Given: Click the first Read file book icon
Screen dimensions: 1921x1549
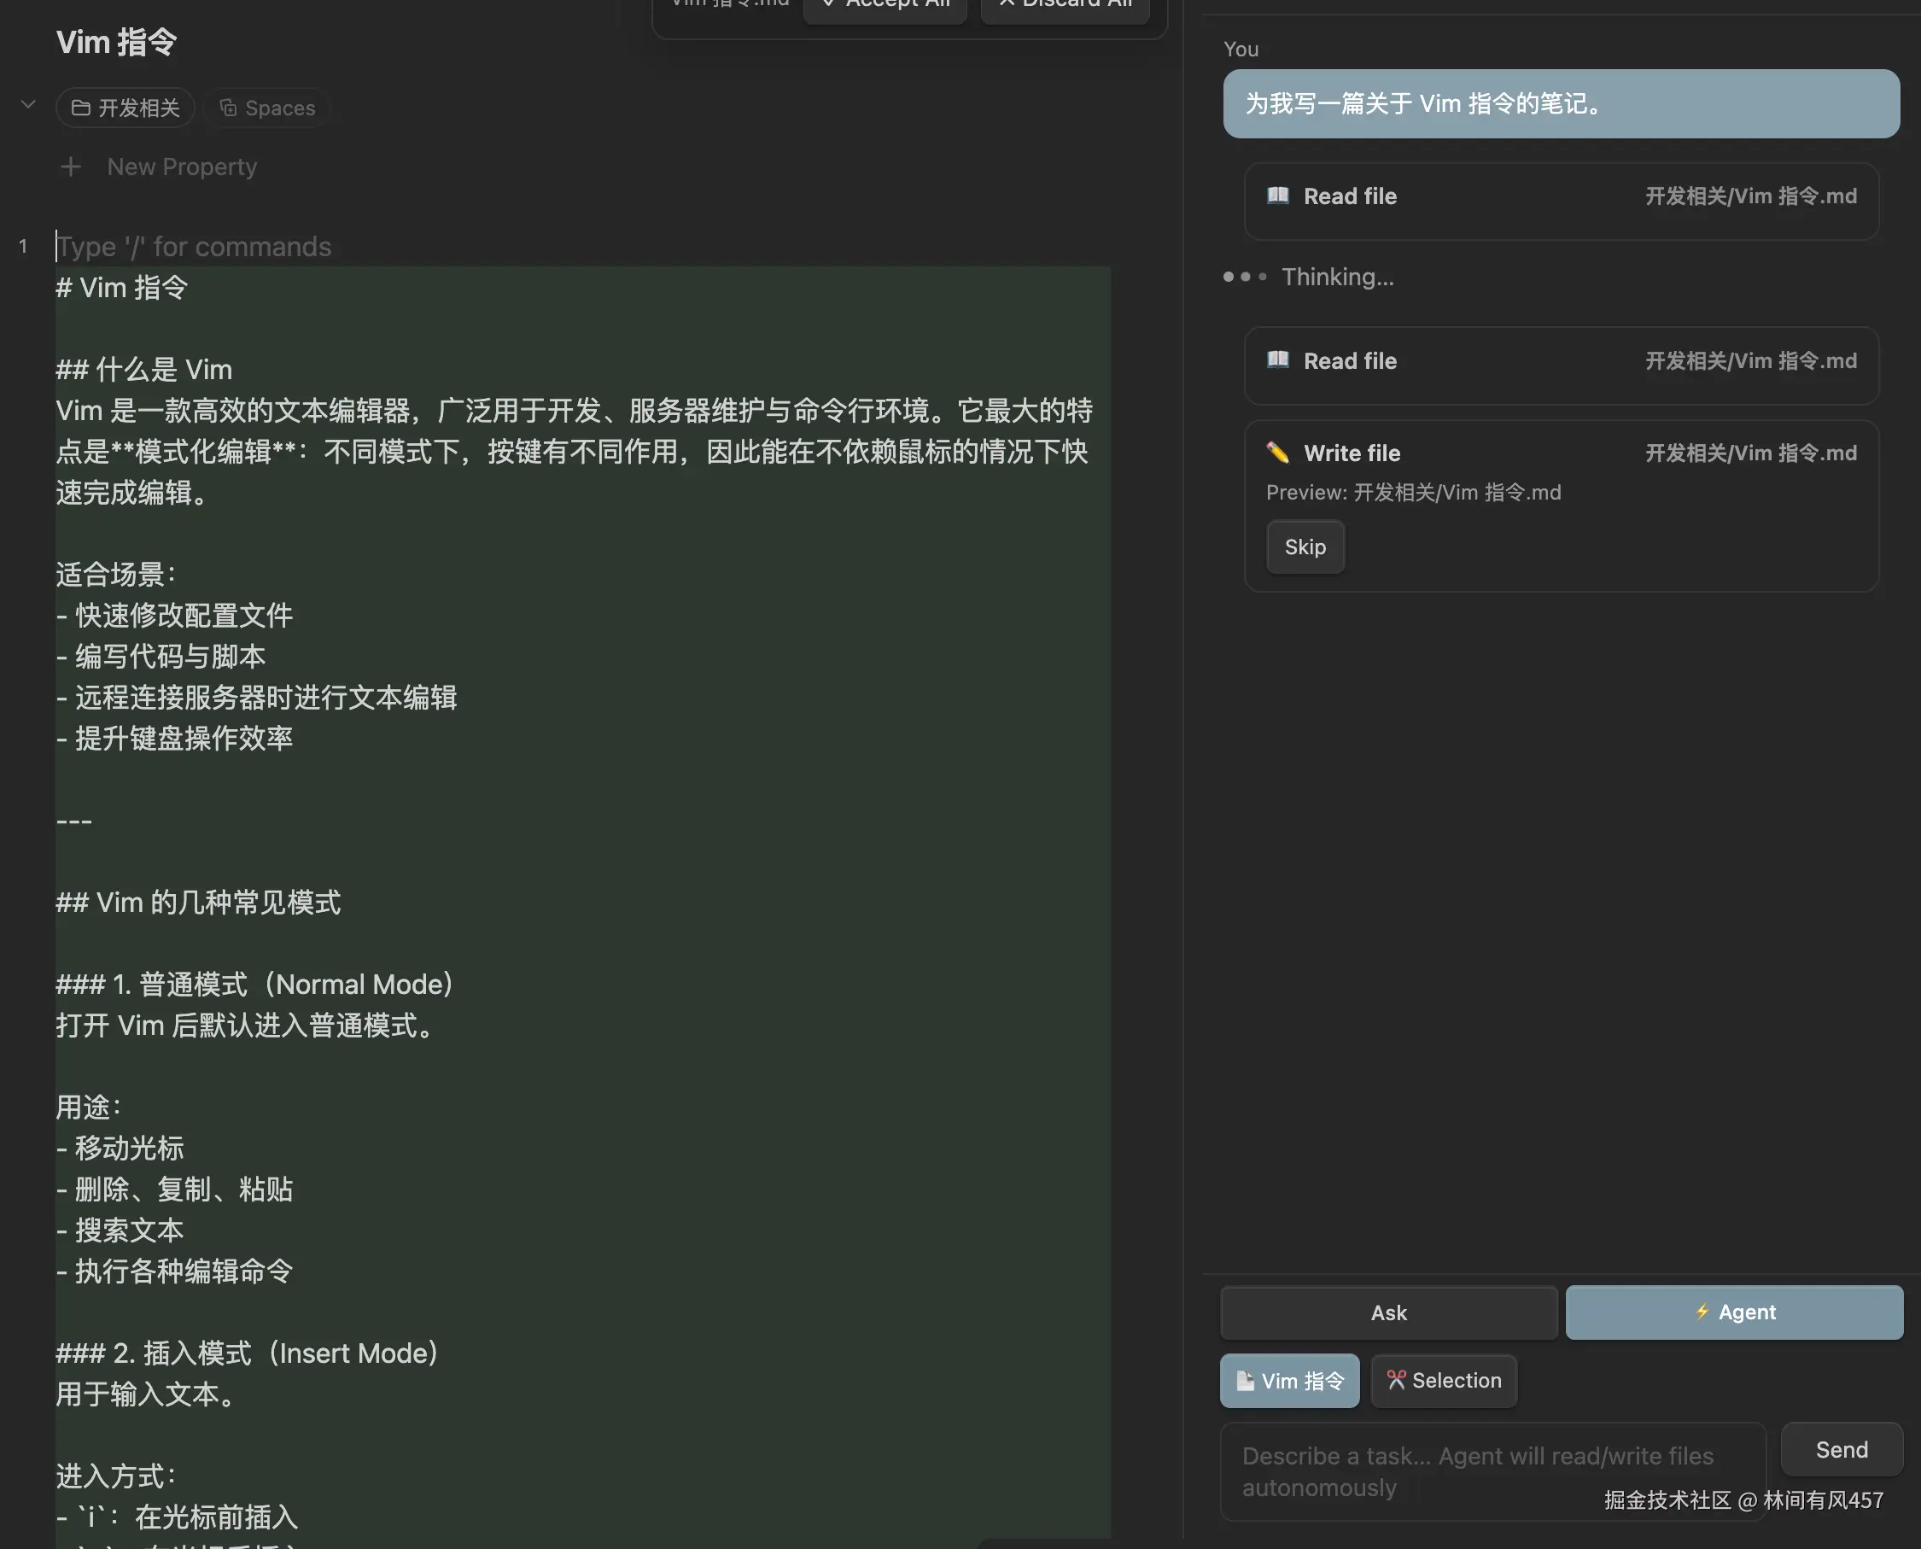Looking at the screenshot, I should click(x=1278, y=196).
